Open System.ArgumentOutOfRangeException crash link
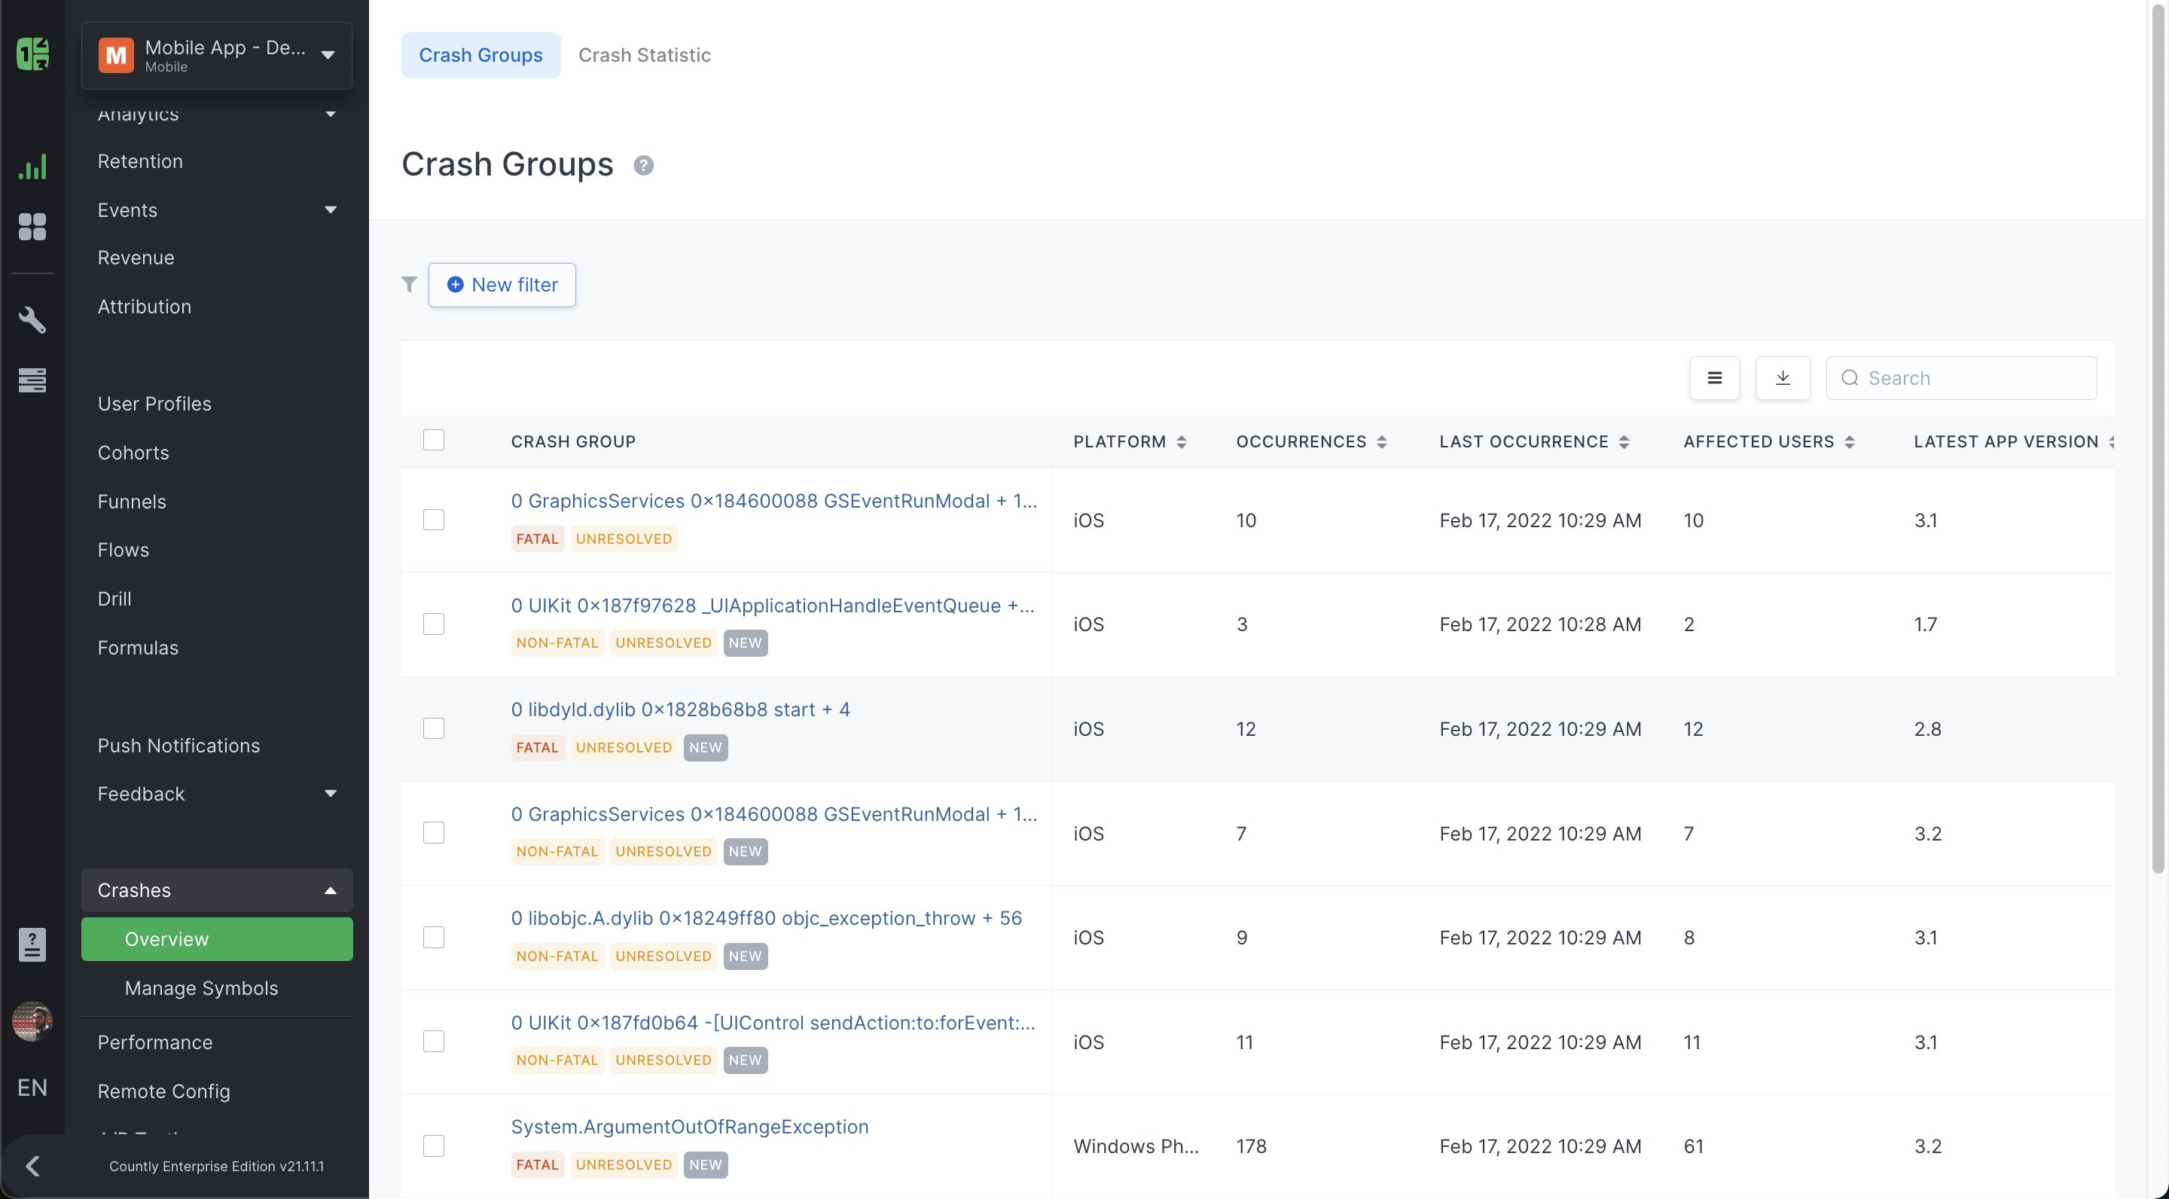 [x=690, y=1127]
